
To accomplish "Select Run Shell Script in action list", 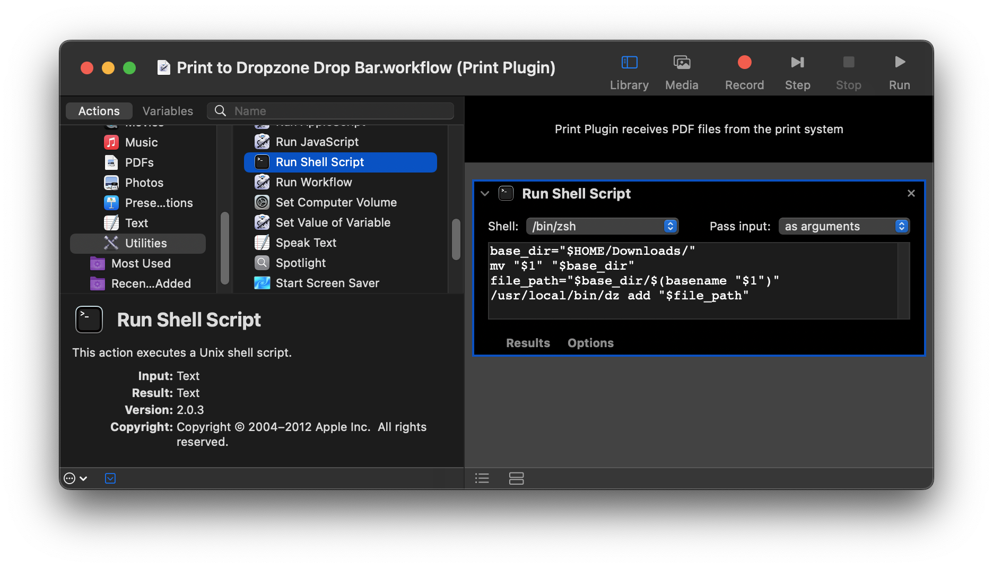I will (x=341, y=162).
